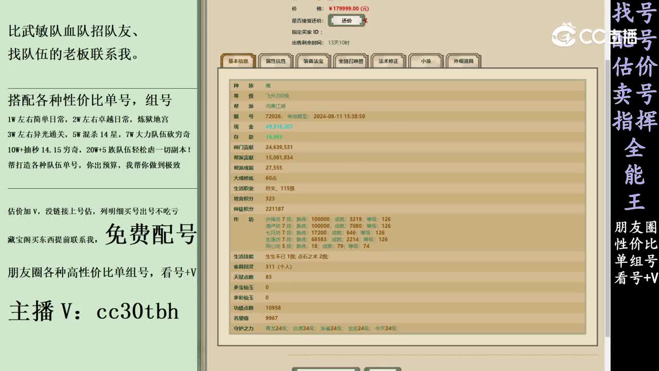Viewport: 659px width, 371px height.
Task: Click the remaining sale time 13天10时
Action: tap(339, 43)
